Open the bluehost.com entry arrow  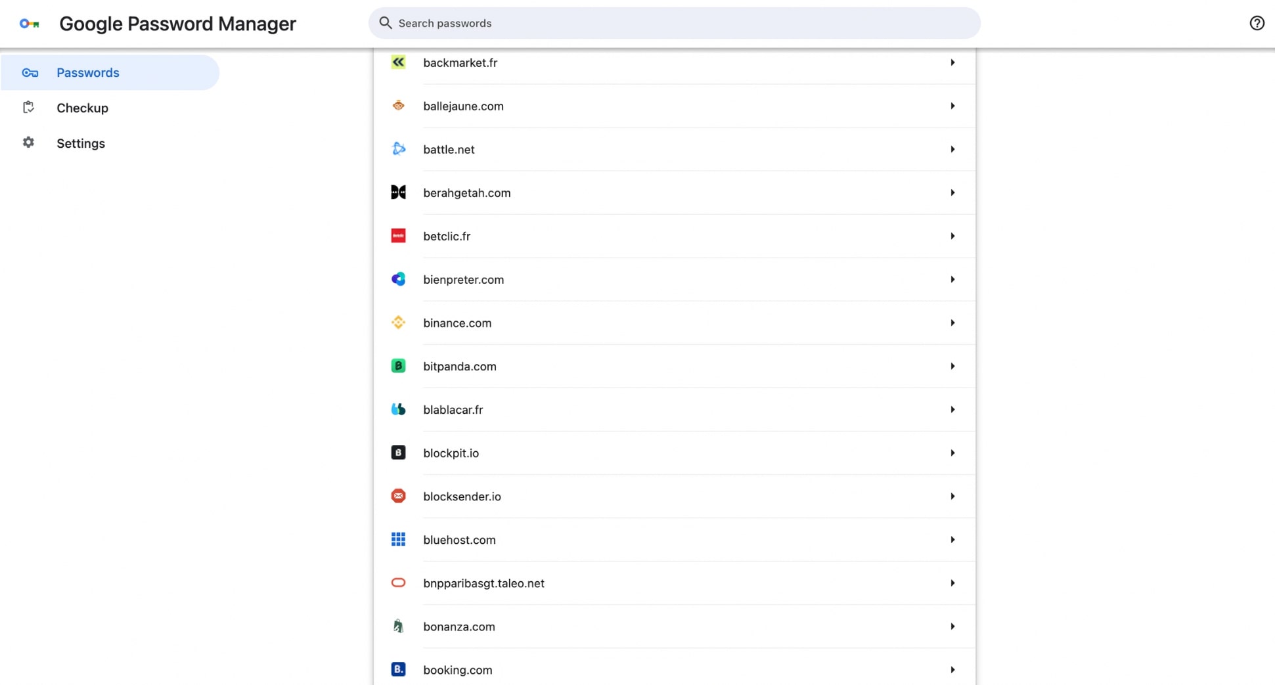click(x=952, y=539)
